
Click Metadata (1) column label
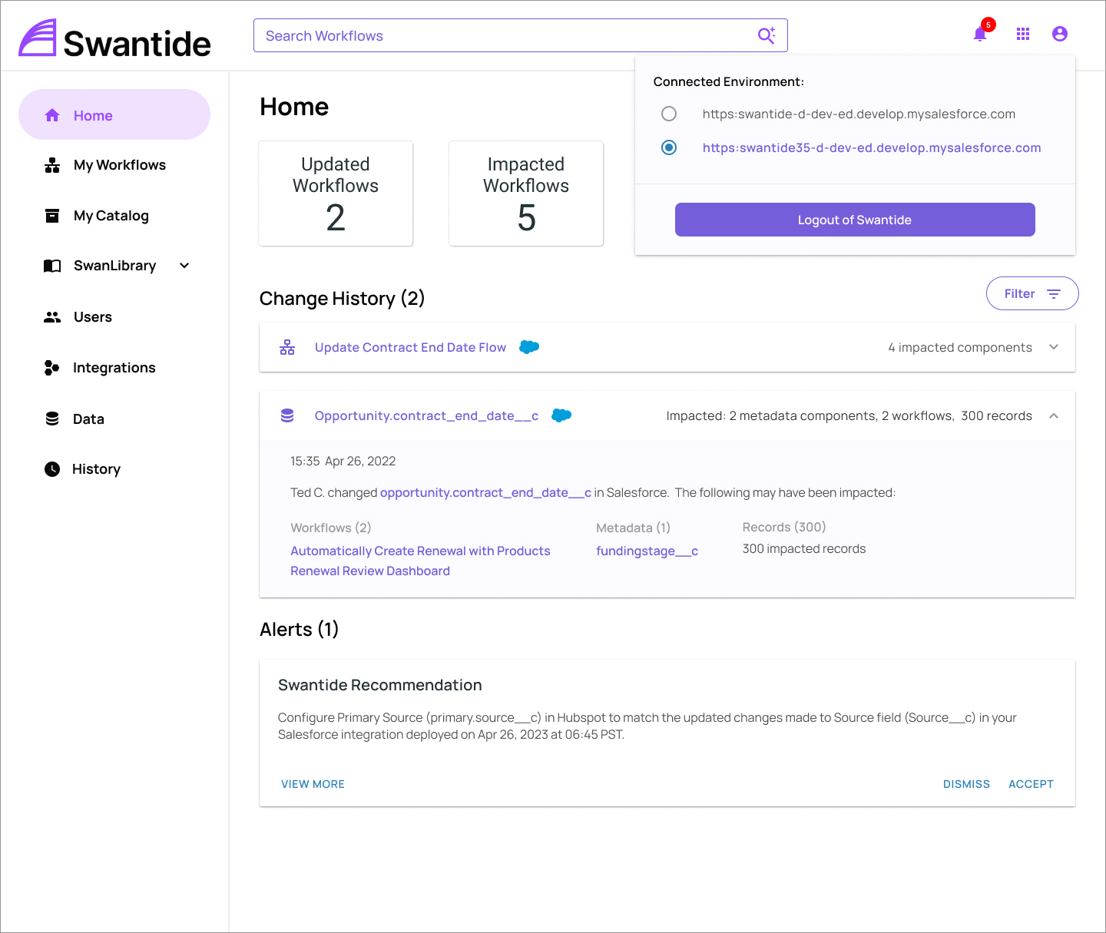pos(634,528)
